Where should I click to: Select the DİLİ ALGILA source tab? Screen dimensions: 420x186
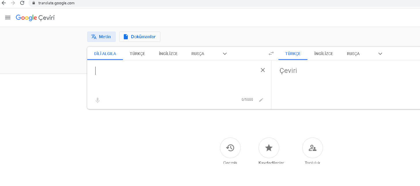(105, 54)
